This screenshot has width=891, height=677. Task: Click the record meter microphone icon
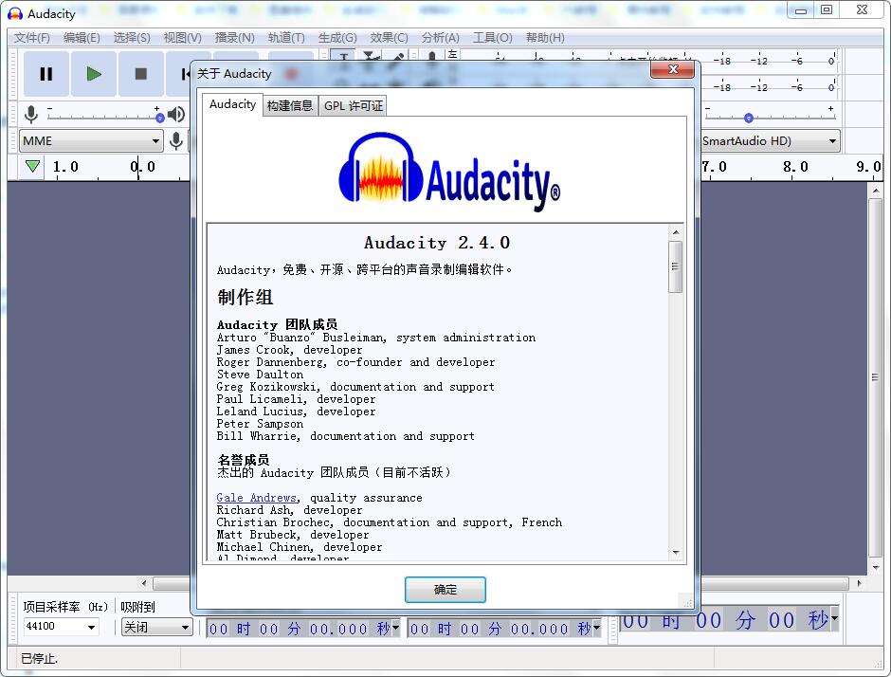[x=432, y=56]
